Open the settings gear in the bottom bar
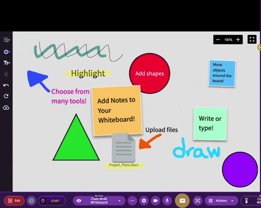261x208 pixels. point(144,200)
